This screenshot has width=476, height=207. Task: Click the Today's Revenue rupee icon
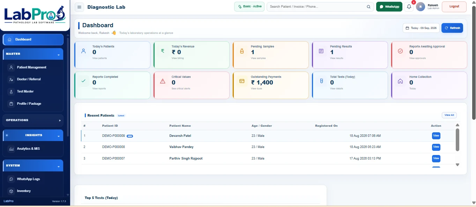163,51
